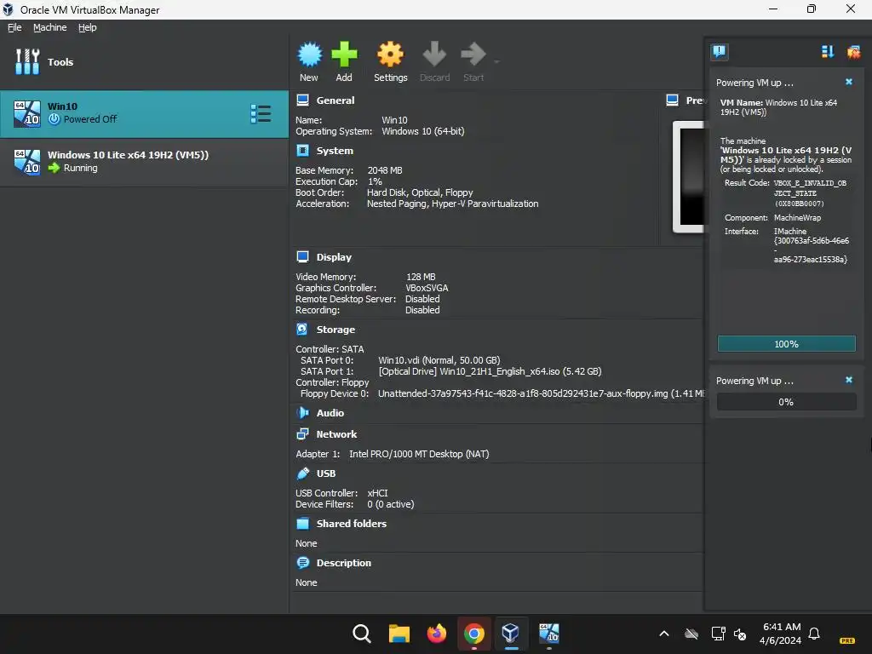The width and height of the screenshot is (872, 654).
Task: Click the Win10.vdi hard disk entry
Action: (x=439, y=360)
